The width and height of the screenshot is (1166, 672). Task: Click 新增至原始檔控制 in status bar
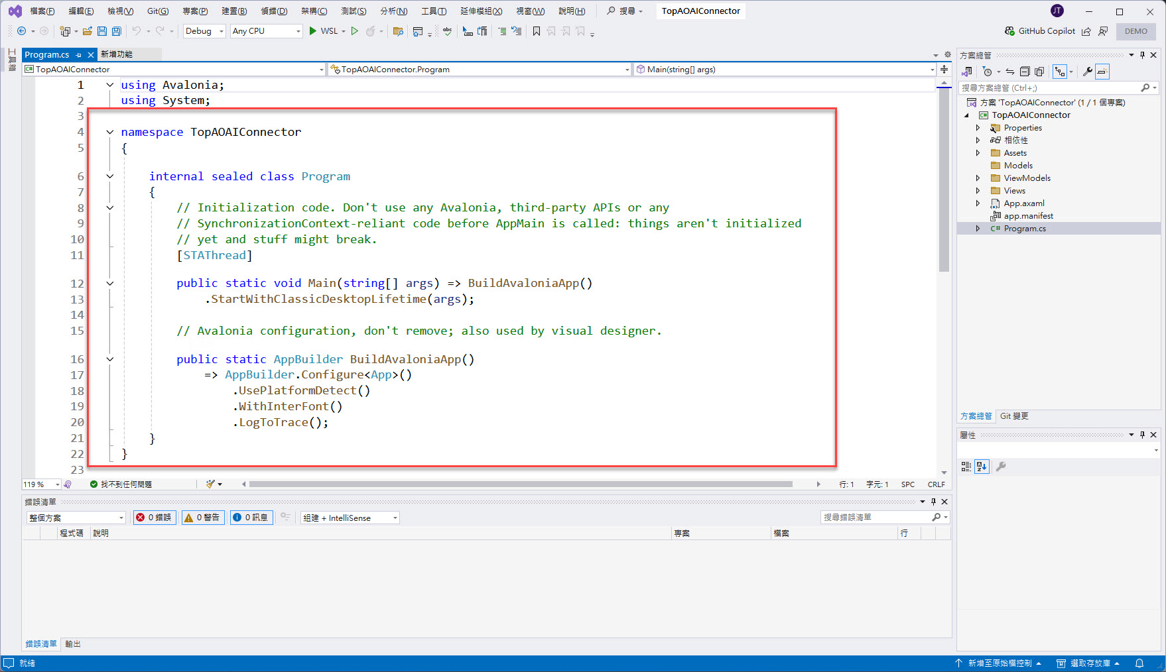point(998,663)
